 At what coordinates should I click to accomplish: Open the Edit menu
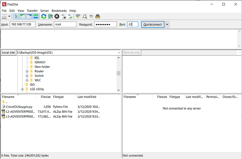point(12,11)
